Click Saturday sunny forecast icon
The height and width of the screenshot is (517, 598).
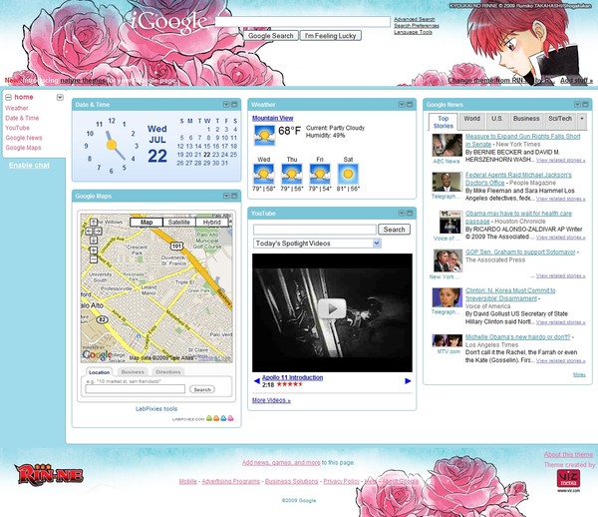tap(348, 174)
